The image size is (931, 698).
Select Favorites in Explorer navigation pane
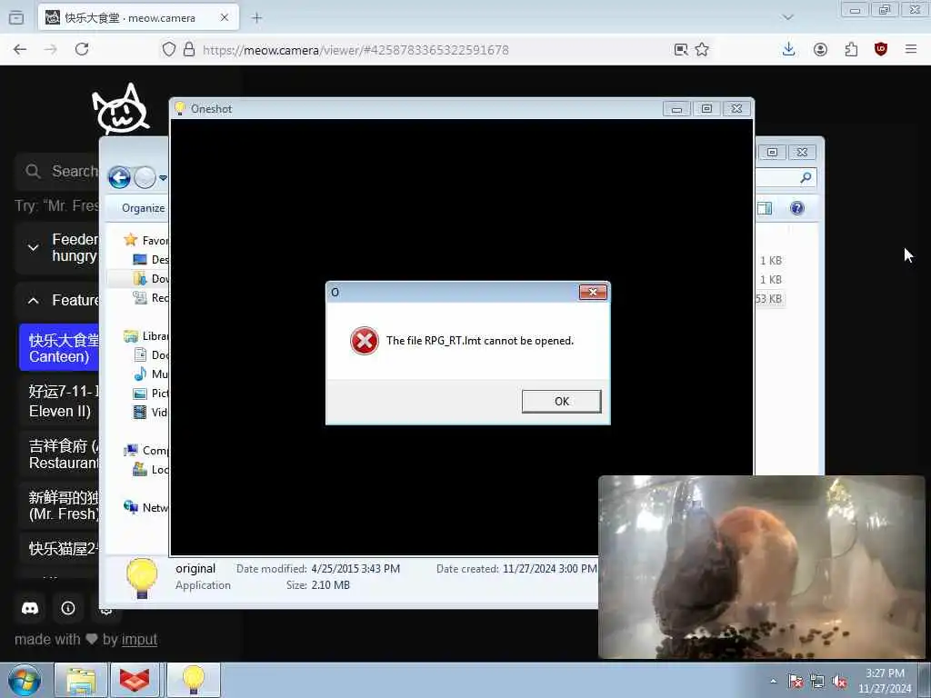pos(146,240)
